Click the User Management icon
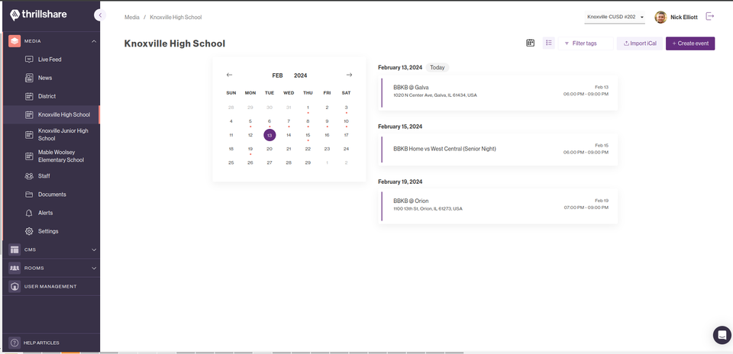This screenshot has height=354, width=733. click(x=15, y=286)
